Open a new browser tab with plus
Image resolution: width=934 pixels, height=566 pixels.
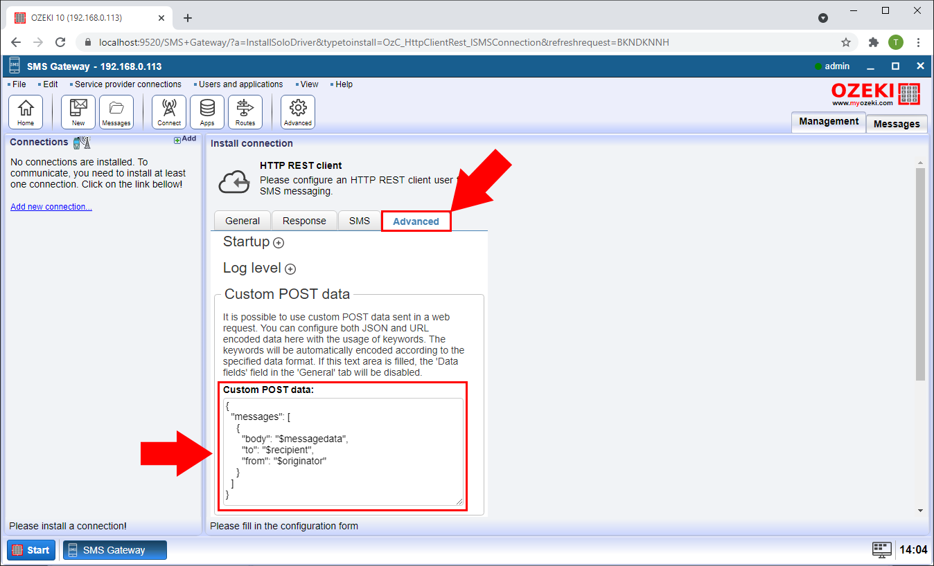[x=188, y=18]
